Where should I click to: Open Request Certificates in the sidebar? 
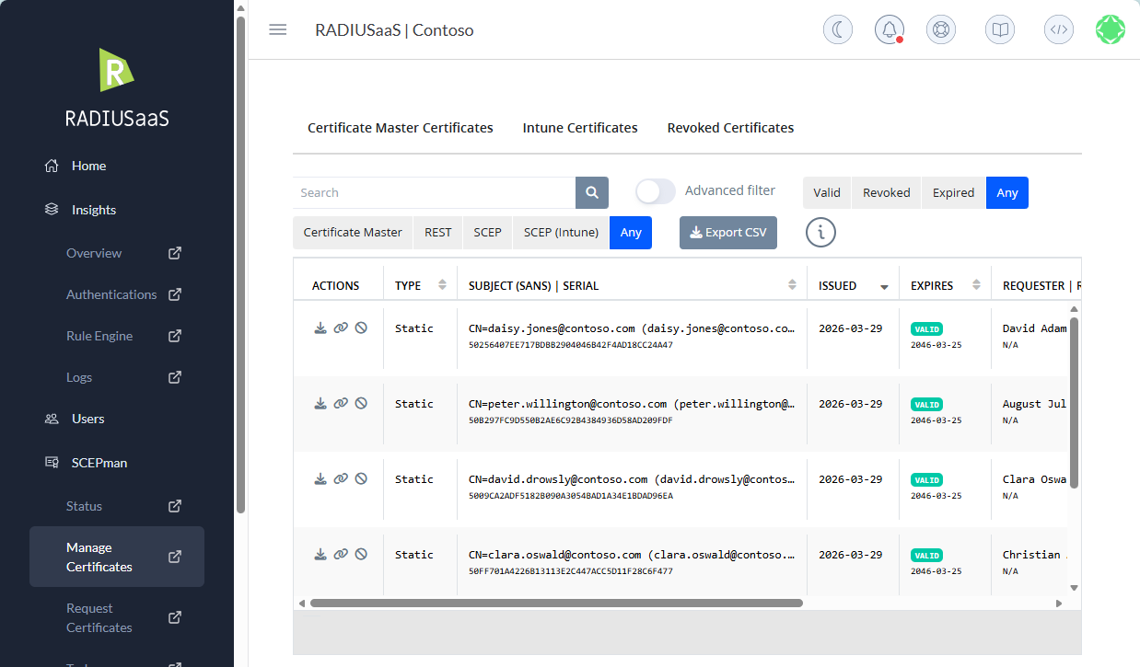click(x=99, y=617)
